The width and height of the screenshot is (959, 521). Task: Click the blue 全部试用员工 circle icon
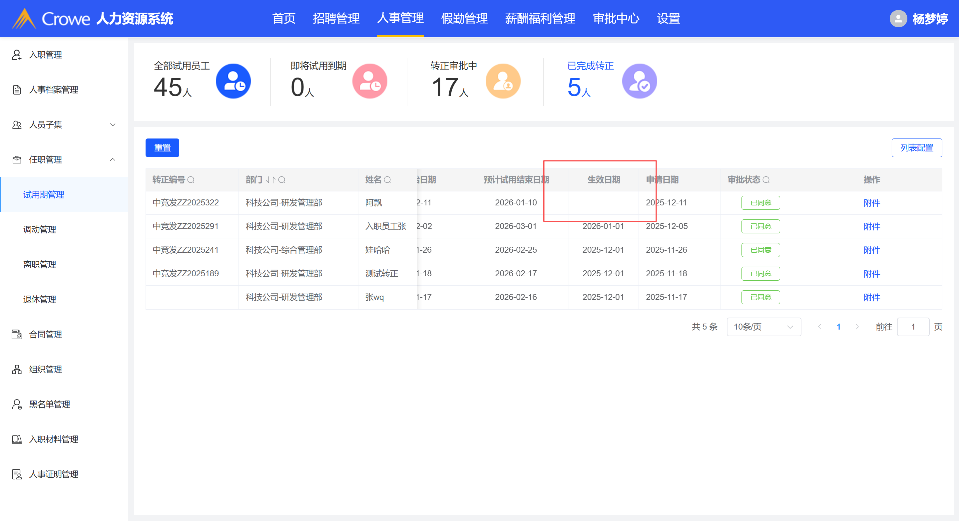coord(233,81)
